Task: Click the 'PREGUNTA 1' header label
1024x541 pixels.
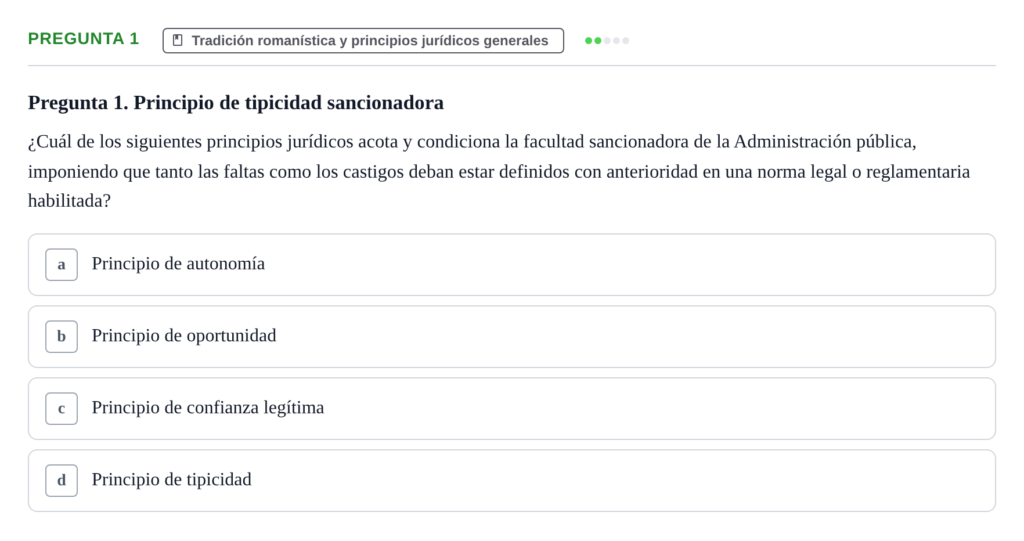Action: pos(84,39)
